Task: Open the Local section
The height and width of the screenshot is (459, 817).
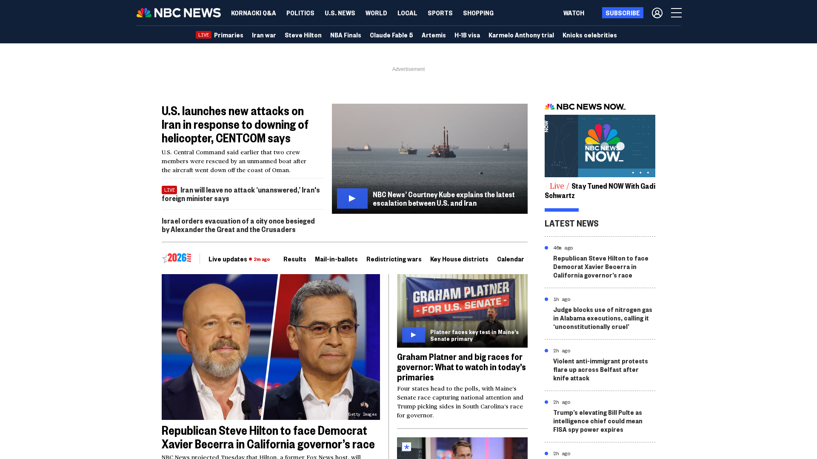Action: coord(407,13)
